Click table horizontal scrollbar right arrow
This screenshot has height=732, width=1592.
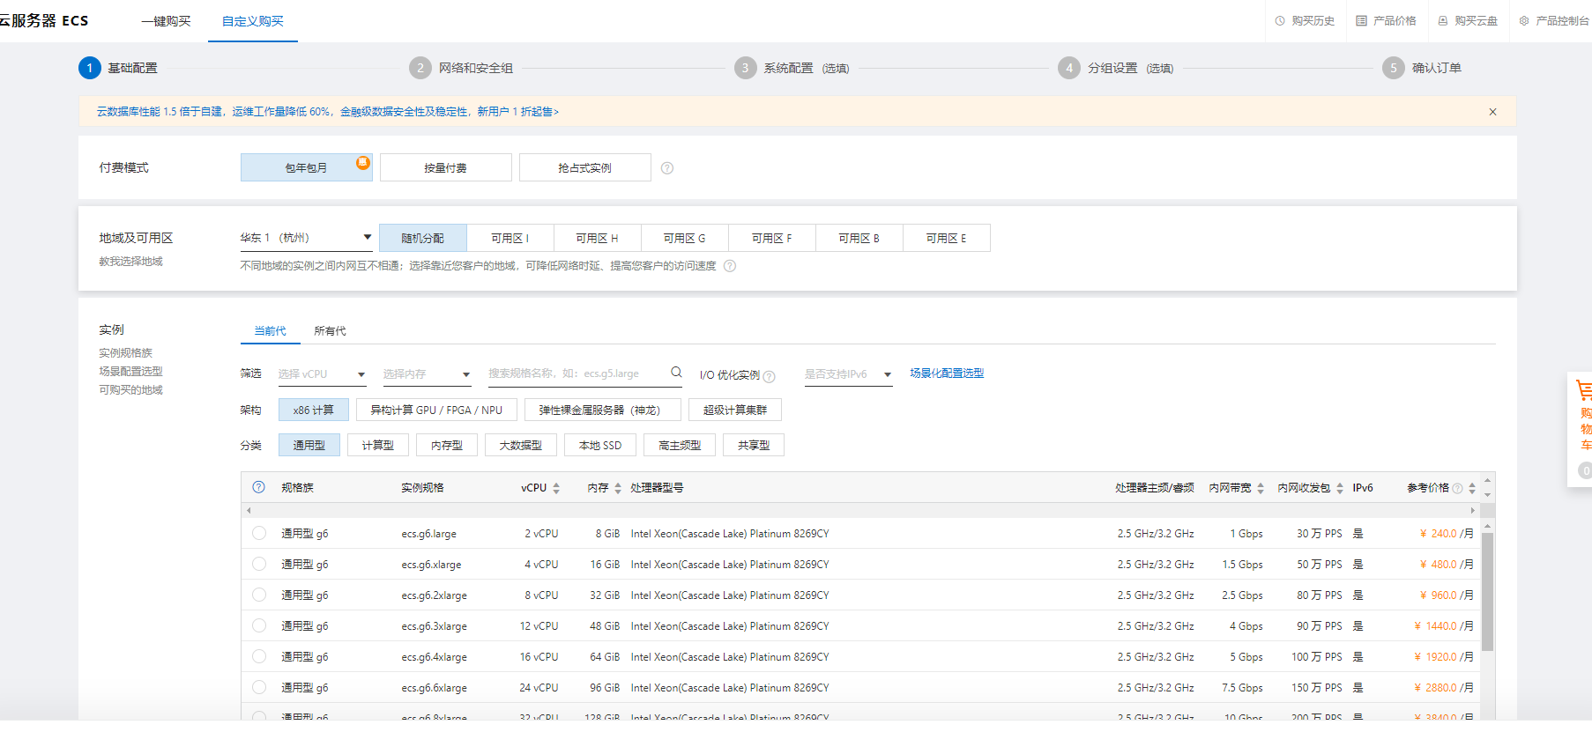1472,510
